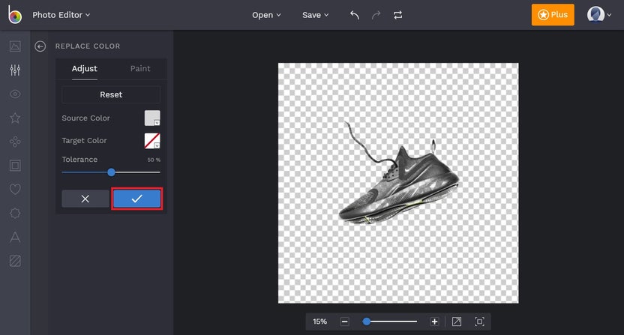Pick the Source Color swatch
Viewport: 624px width, 335px height.
point(152,118)
